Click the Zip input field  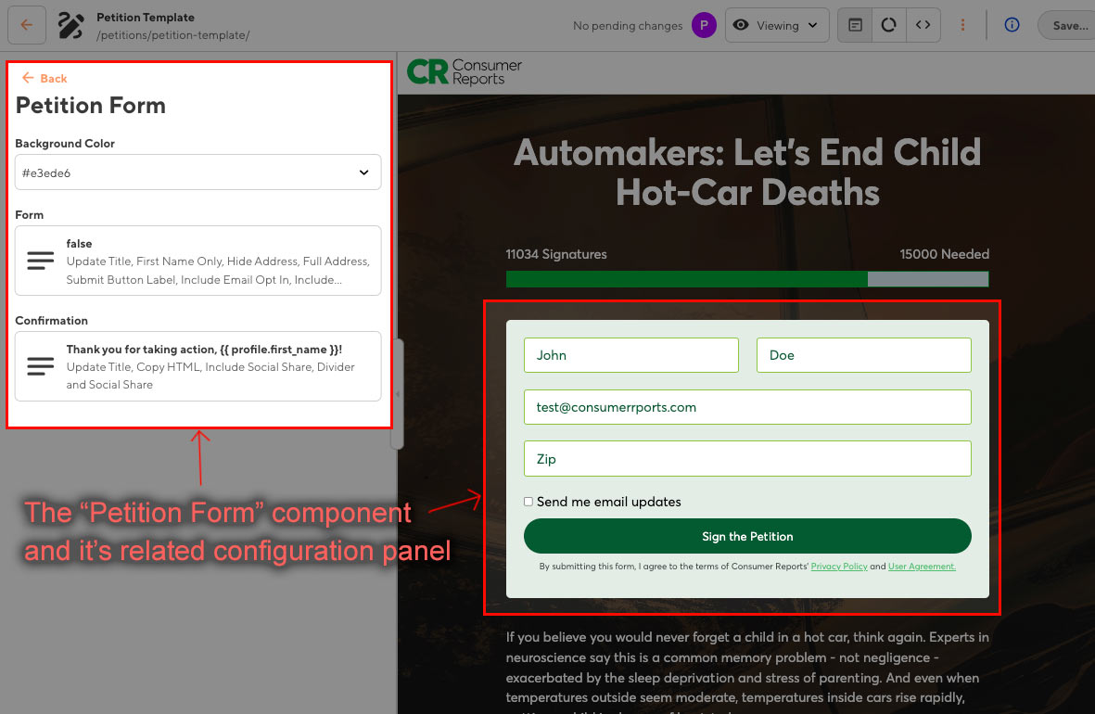(747, 458)
